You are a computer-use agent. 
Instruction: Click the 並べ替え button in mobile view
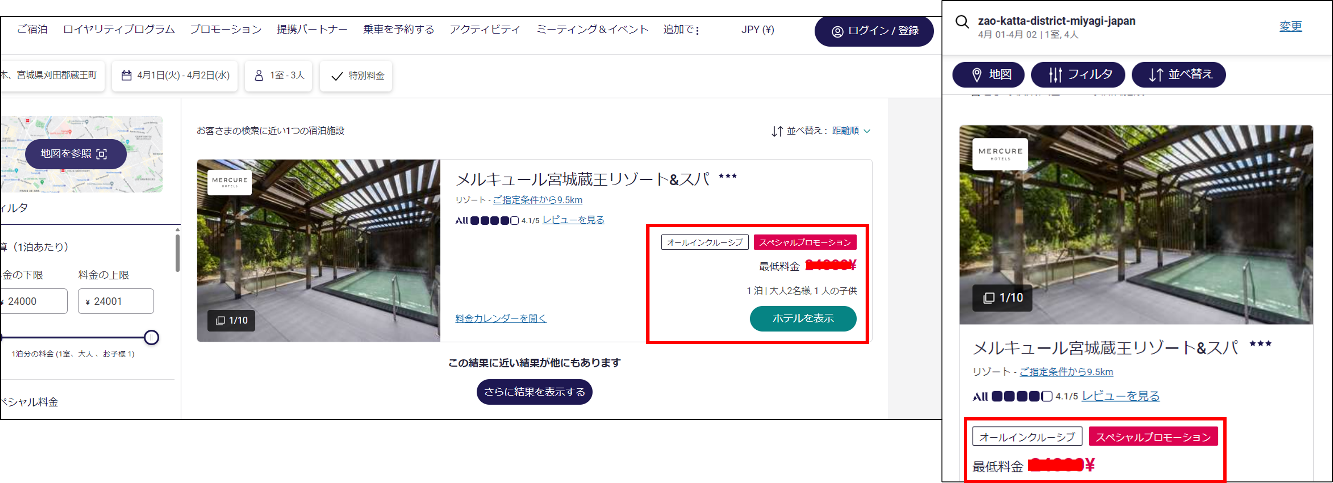1178,74
